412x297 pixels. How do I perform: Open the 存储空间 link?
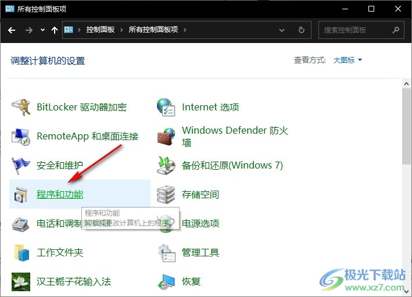200,195
